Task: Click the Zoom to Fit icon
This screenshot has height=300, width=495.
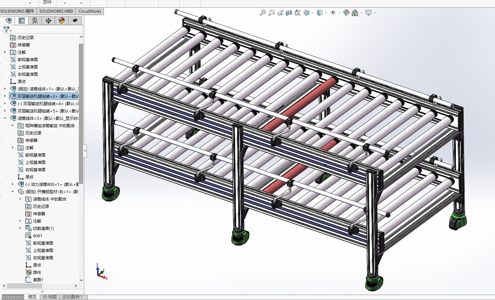Action: coord(263,13)
